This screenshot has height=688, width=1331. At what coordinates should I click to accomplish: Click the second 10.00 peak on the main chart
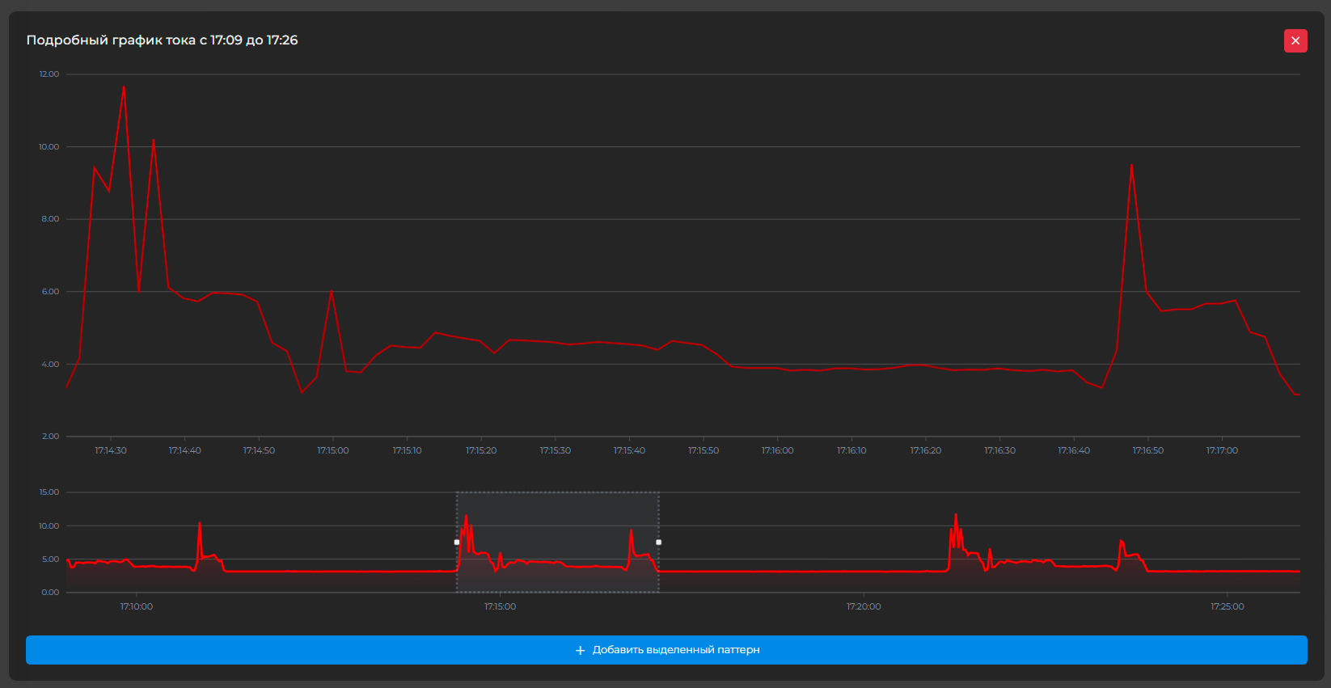[154, 141]
